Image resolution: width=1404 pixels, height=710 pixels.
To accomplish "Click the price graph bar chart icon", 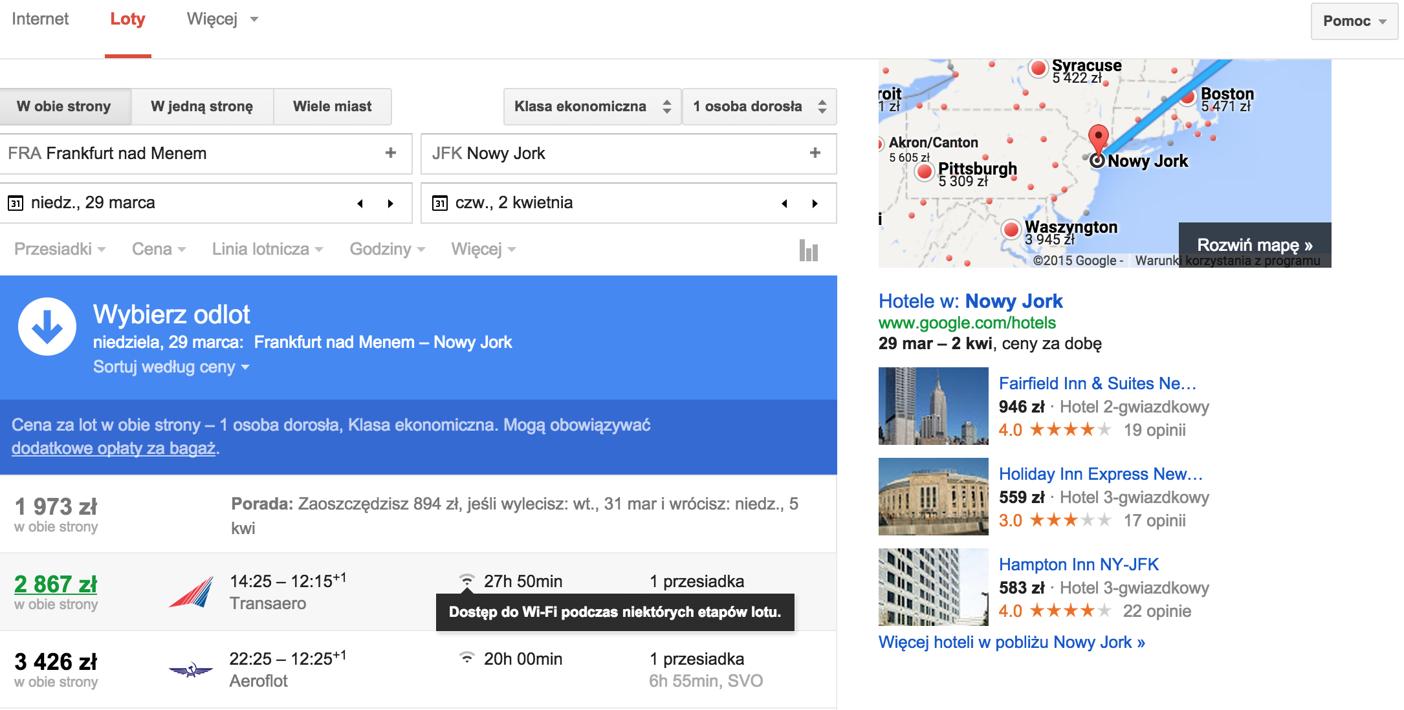I will (809, 250).
